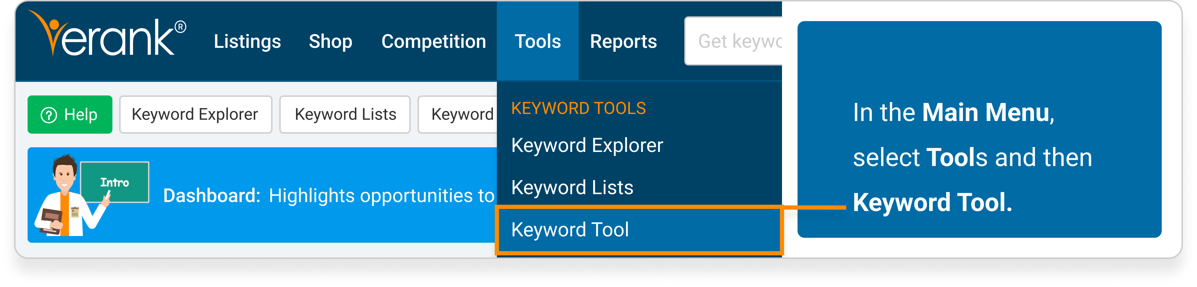Open the Keyword Explorer button below the header
Viewport: 1197px width, 287px height.
pyautogui.click(x=195, y=114)
